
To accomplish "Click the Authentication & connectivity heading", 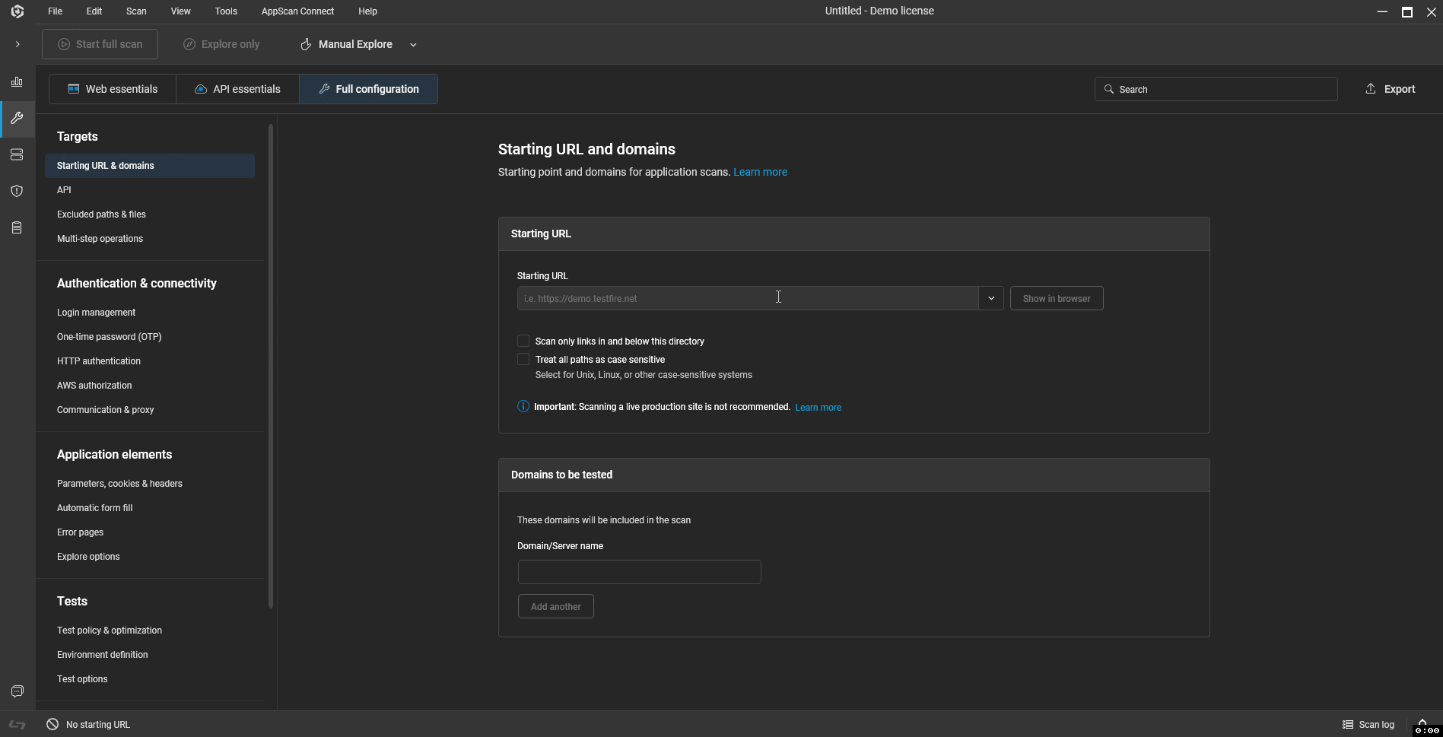I will (137, 283).
